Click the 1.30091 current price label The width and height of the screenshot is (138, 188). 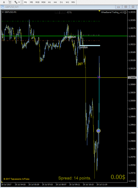coord(132,78)
